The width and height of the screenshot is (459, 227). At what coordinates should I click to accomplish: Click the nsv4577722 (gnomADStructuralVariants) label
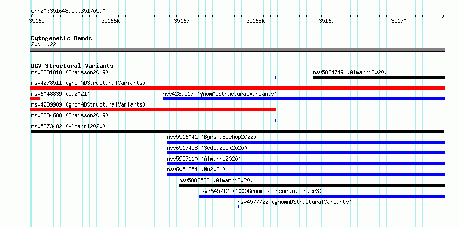(294, 202)
